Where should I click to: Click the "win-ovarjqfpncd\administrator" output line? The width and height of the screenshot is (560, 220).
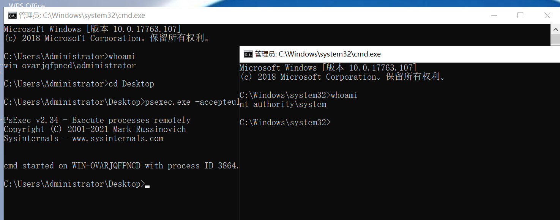click(x=70, y=66)
